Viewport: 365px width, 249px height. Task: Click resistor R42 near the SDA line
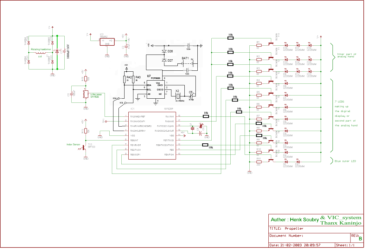125,80
